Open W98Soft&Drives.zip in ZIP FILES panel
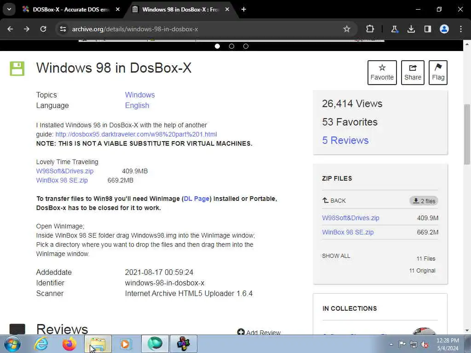This screenshot has width=471, height=353. (350, 218)
